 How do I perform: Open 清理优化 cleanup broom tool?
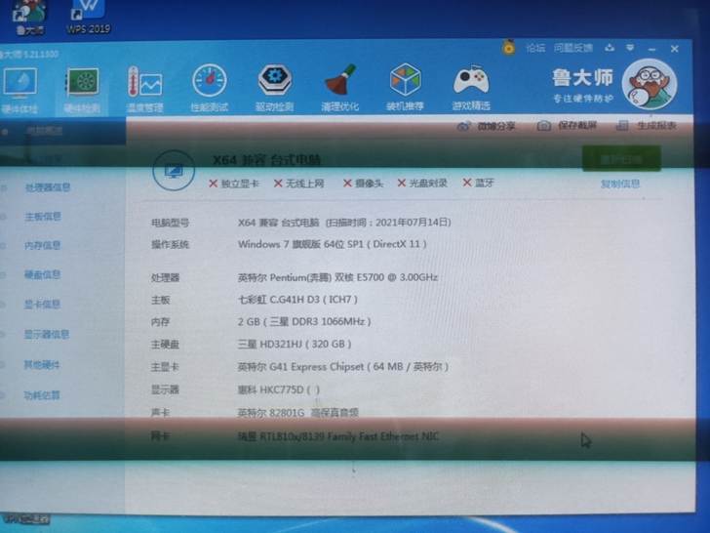[339, 88]
